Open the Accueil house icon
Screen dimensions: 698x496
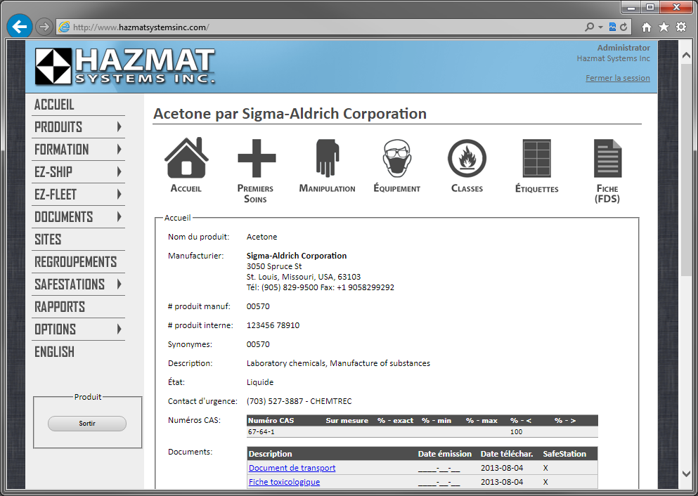186,158
